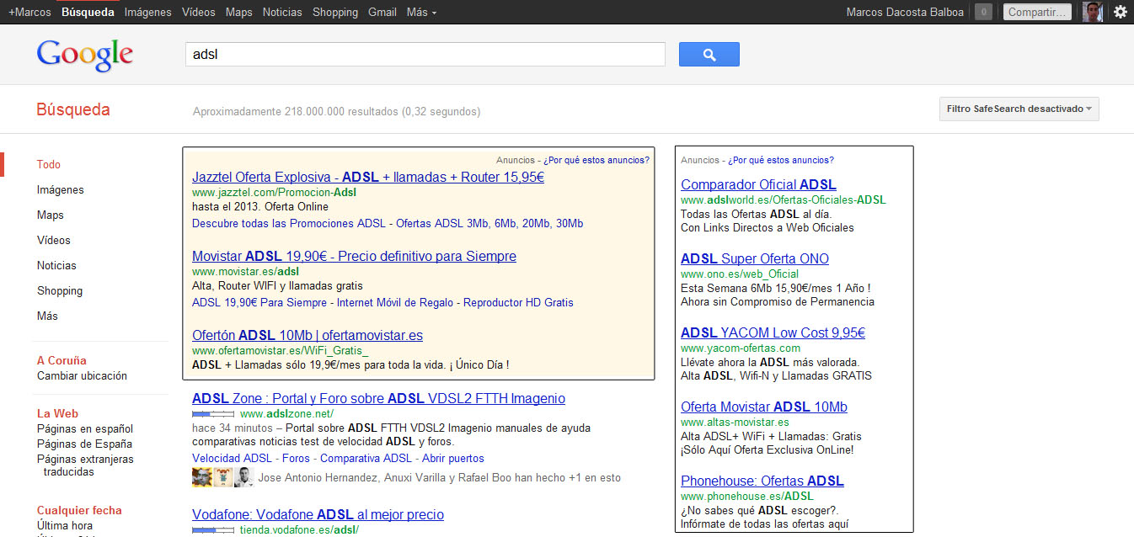Go to Vídeos in the top bar
The height and width of the screenshot is (537, 1134).
pos(199,12)
